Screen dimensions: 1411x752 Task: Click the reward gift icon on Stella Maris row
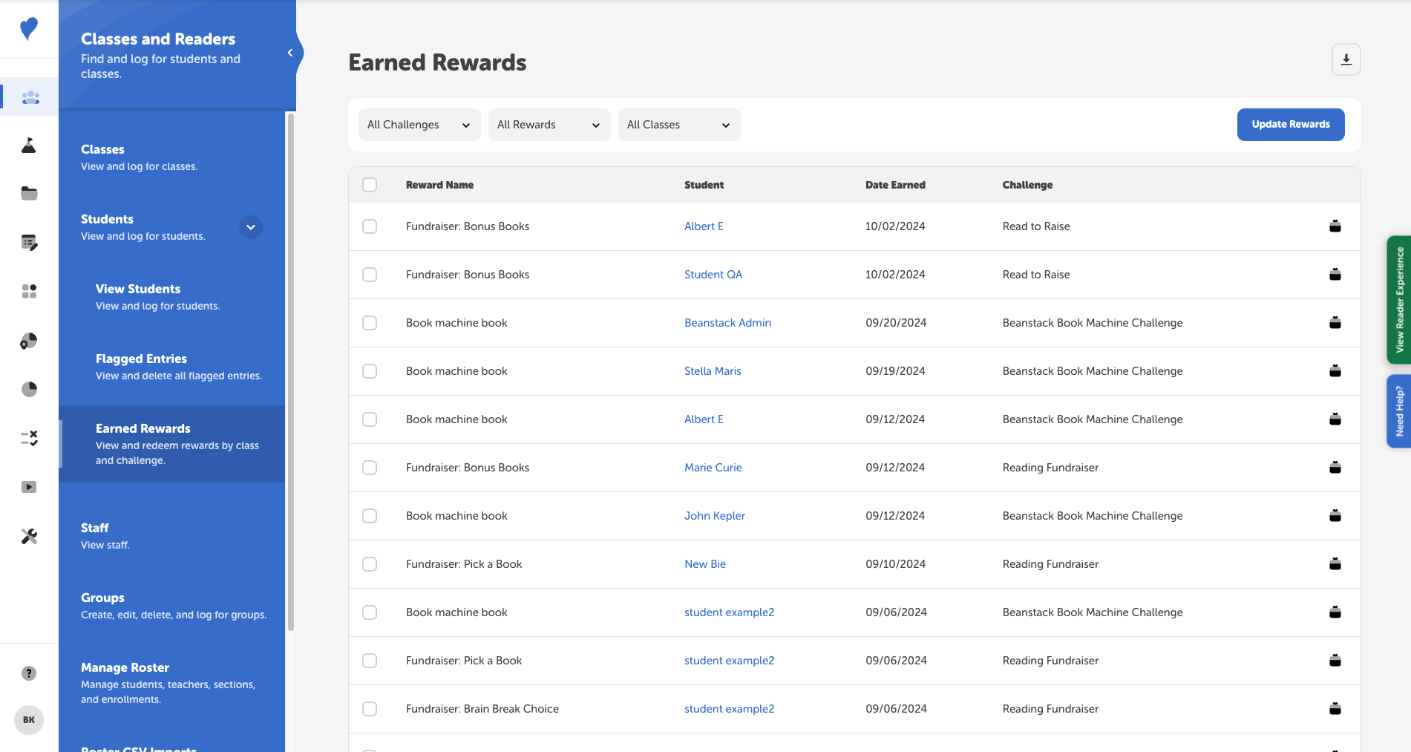point(1335,370)
